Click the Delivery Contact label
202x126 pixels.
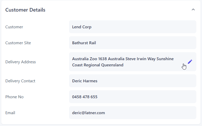point(20,81)
